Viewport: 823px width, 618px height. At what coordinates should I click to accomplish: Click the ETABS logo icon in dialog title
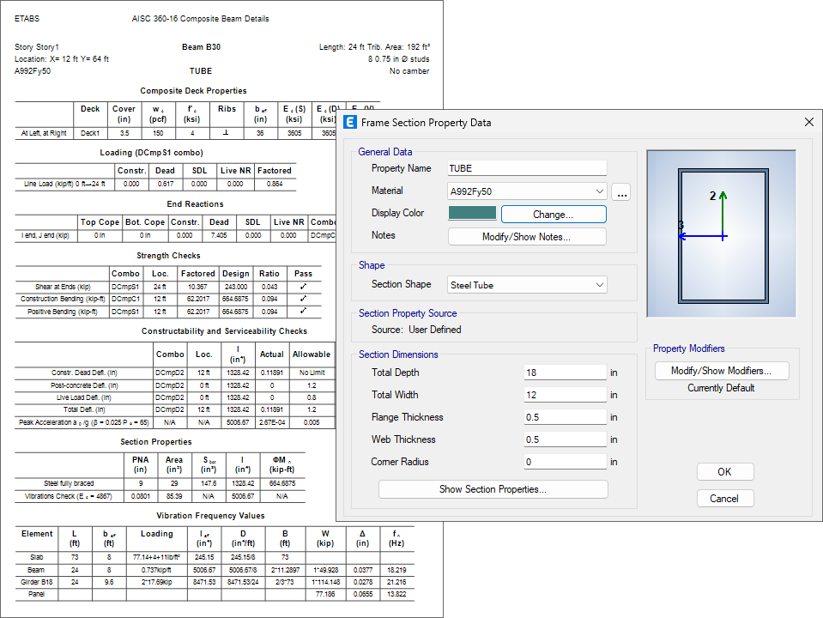[350, 123]
